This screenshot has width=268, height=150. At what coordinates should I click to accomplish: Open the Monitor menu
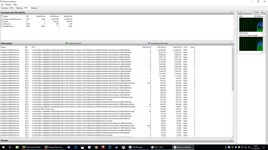tap(8, 5)
